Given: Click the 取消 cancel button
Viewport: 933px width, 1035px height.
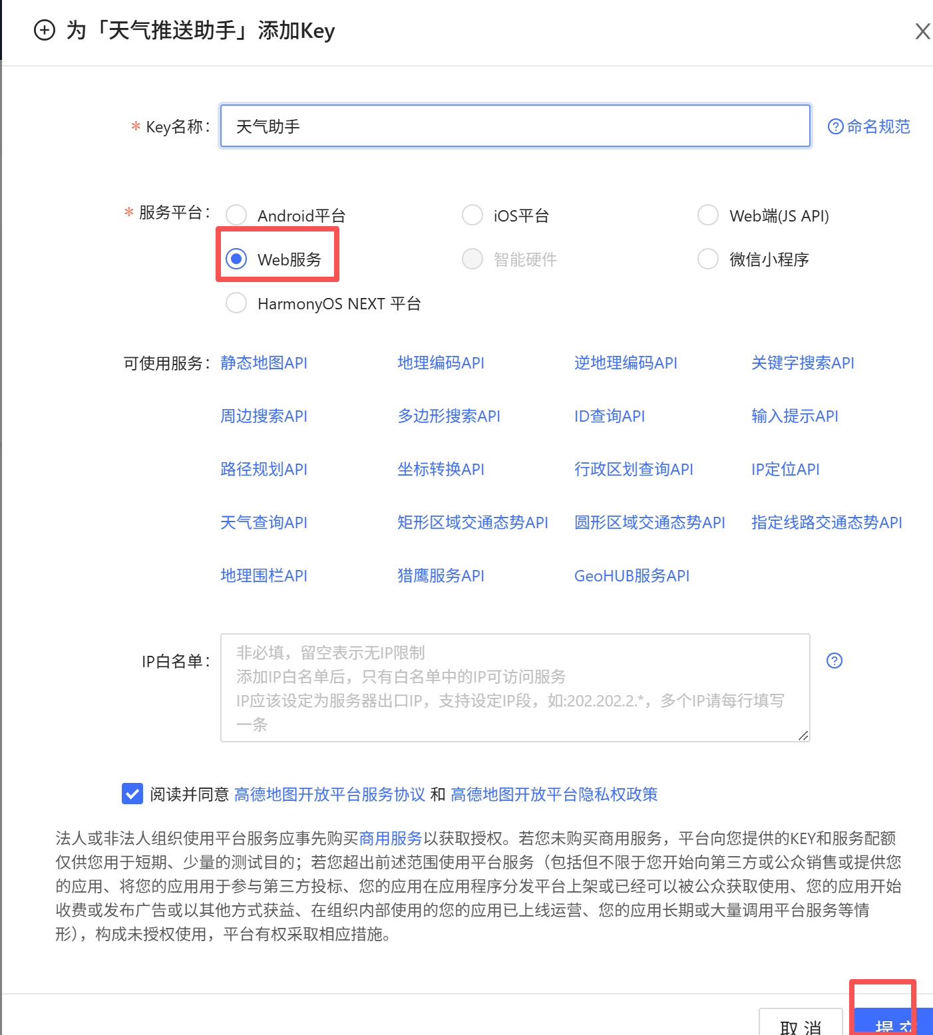Looking at the screenshot, I should [801, 1023].
